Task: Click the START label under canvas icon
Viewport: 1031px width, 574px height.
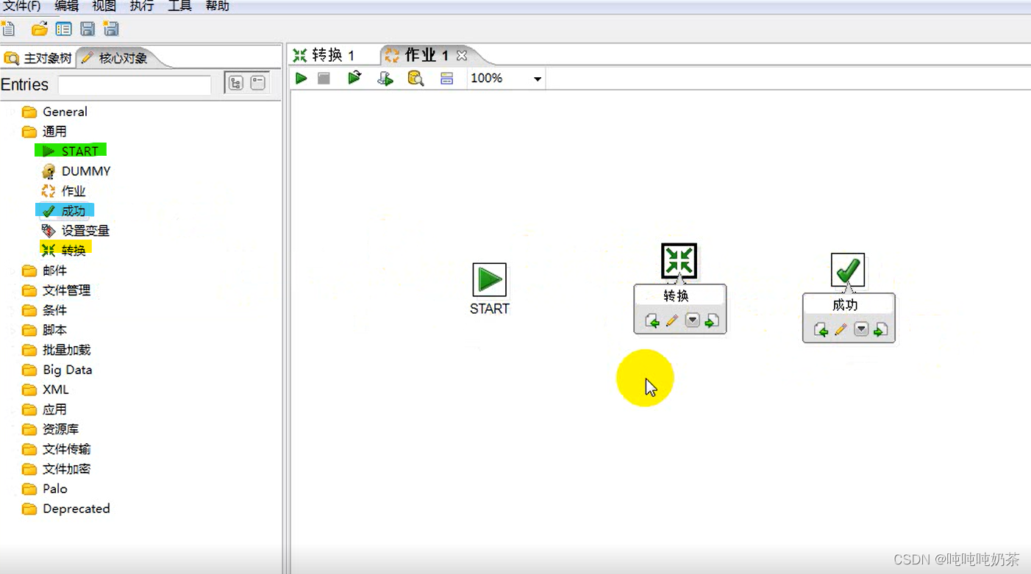Action: (490, 309)
